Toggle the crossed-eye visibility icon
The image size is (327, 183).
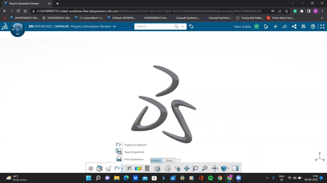tap(129, 168)
